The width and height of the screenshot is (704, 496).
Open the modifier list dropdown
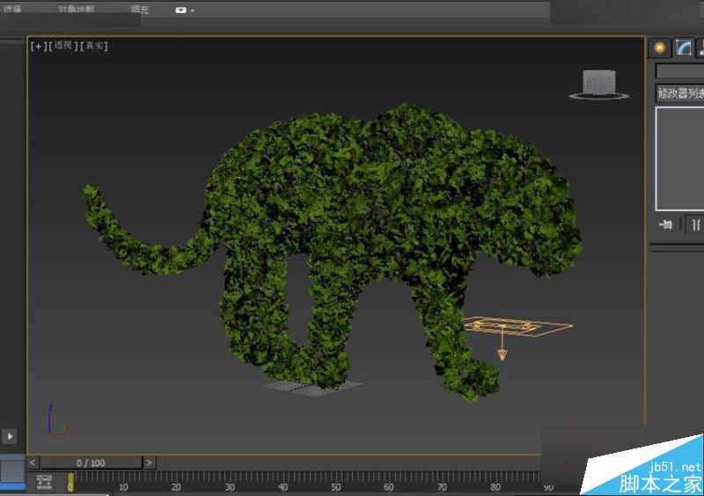click(679, 93)
